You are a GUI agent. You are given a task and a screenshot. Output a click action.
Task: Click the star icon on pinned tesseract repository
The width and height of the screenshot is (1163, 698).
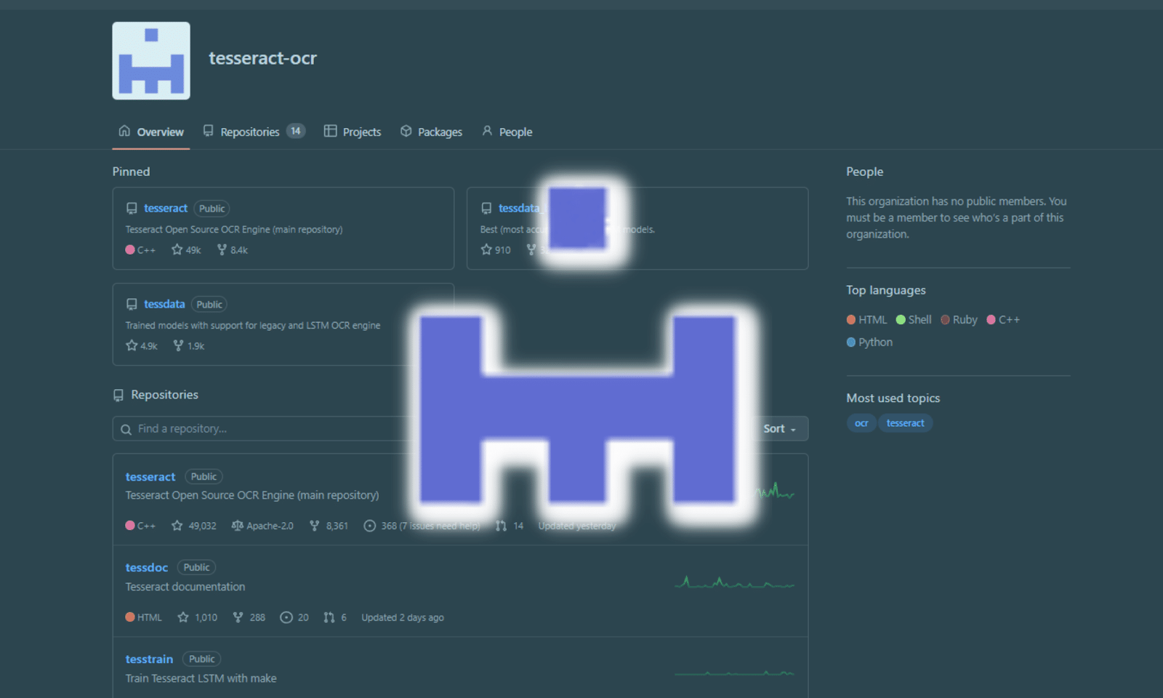click(177, 249)
